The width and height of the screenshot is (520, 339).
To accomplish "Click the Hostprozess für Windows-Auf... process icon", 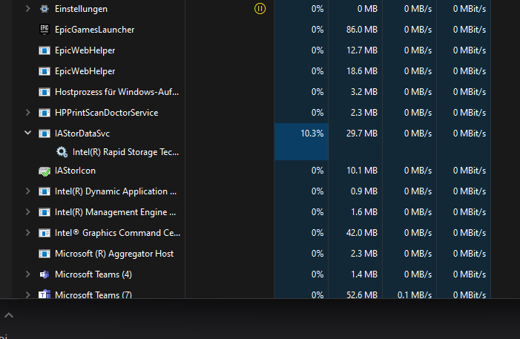I will click(45, 92).
